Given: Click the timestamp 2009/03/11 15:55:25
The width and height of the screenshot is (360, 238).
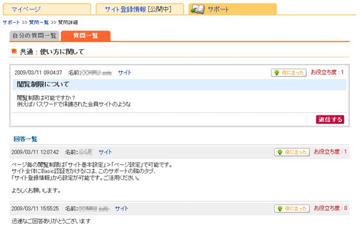Looking at the screenshot, I should pos(35,209).
